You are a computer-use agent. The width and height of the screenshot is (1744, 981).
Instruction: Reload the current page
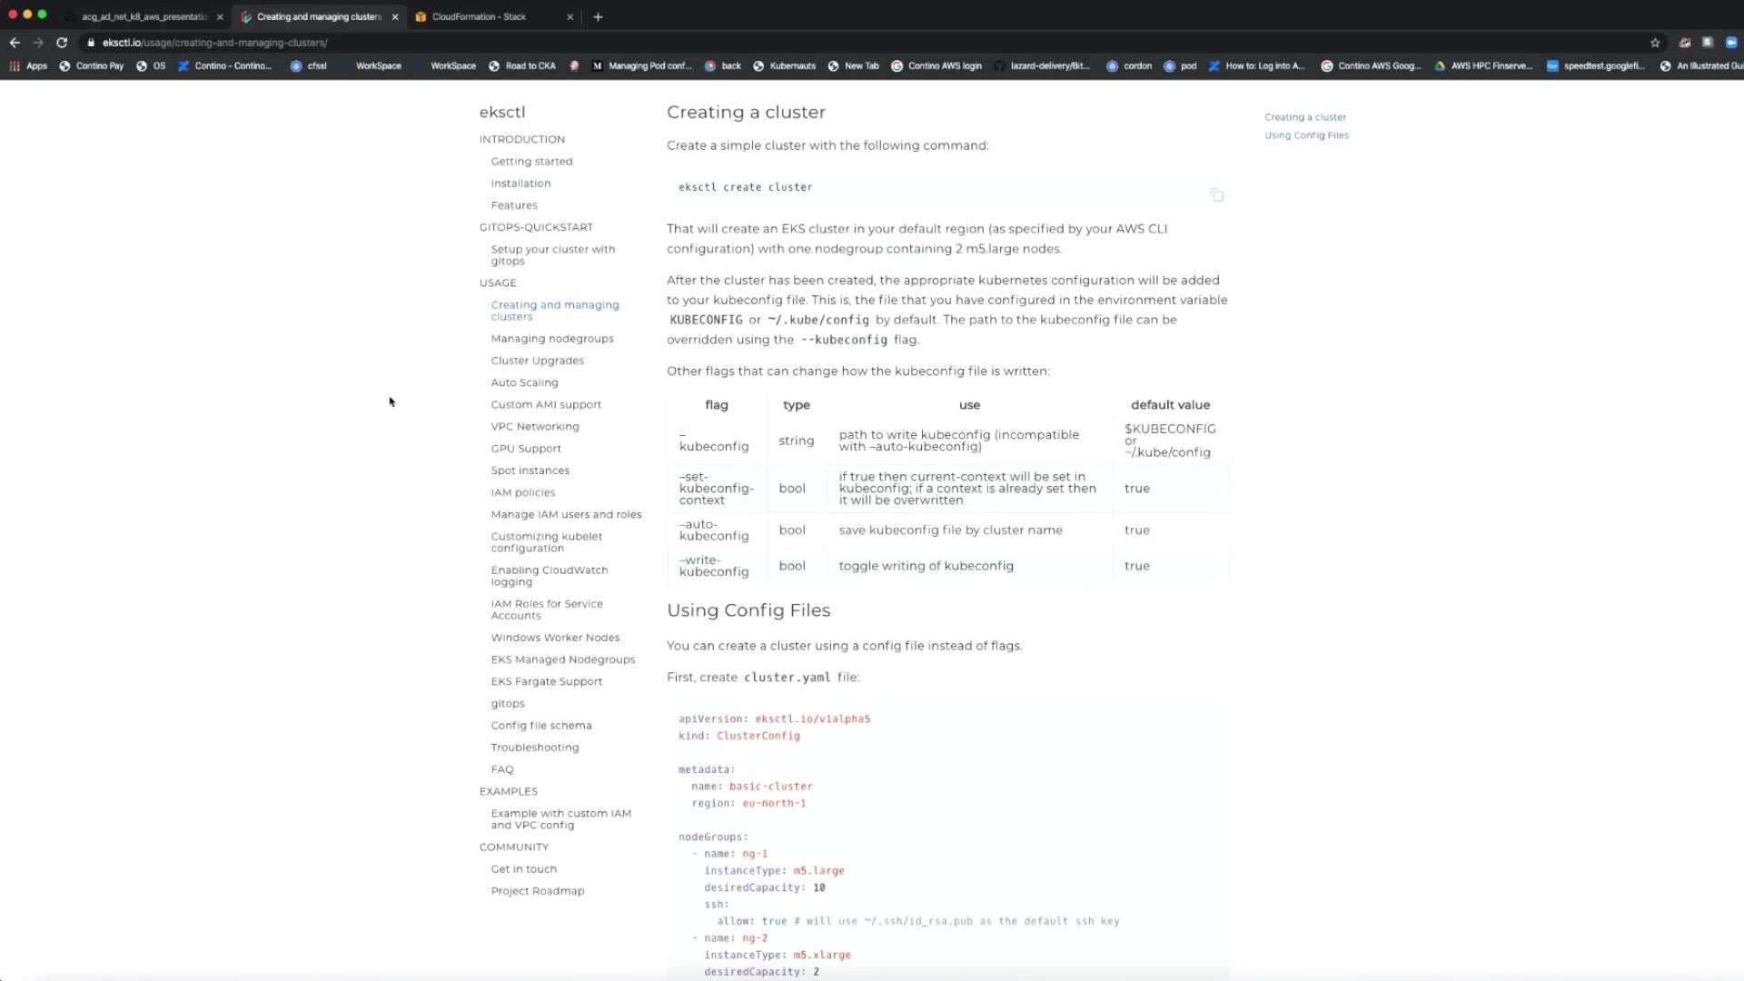click(x=62, y=43)
